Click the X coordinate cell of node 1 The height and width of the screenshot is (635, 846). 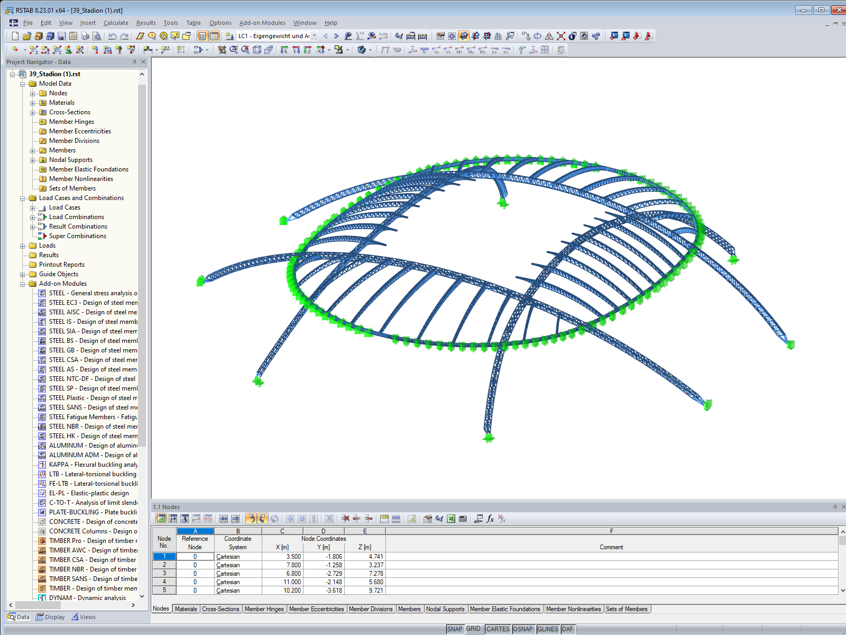(282, 557)
